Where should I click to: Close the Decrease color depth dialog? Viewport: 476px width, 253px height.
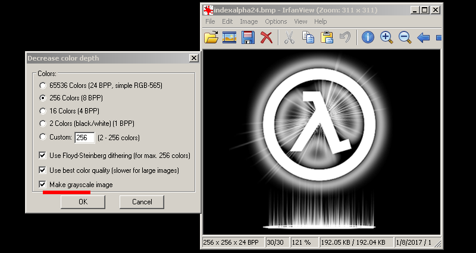click(194, 58)
